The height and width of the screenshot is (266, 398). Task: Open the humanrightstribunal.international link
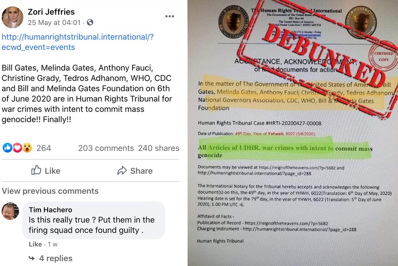tap(78, 42)
